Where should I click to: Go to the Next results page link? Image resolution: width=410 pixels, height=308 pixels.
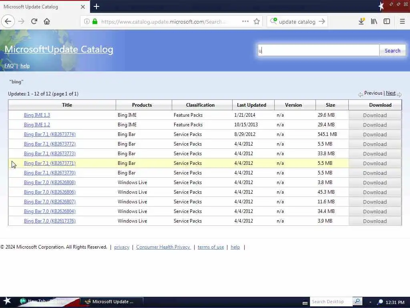(391, 93)
